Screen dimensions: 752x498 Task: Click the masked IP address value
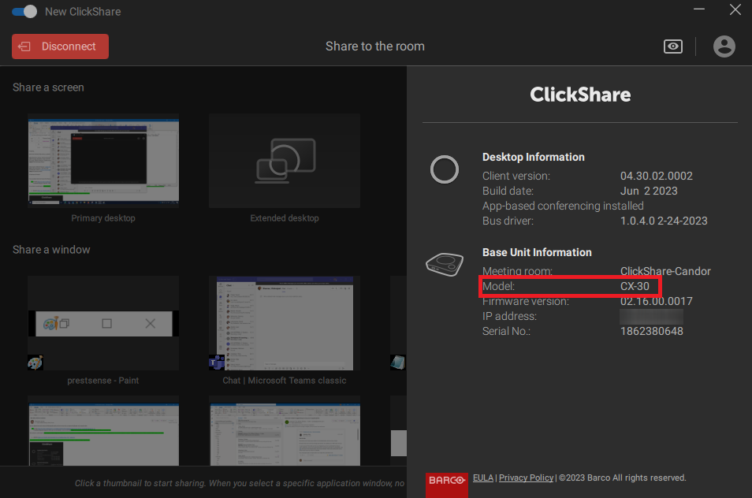[651, 315]
